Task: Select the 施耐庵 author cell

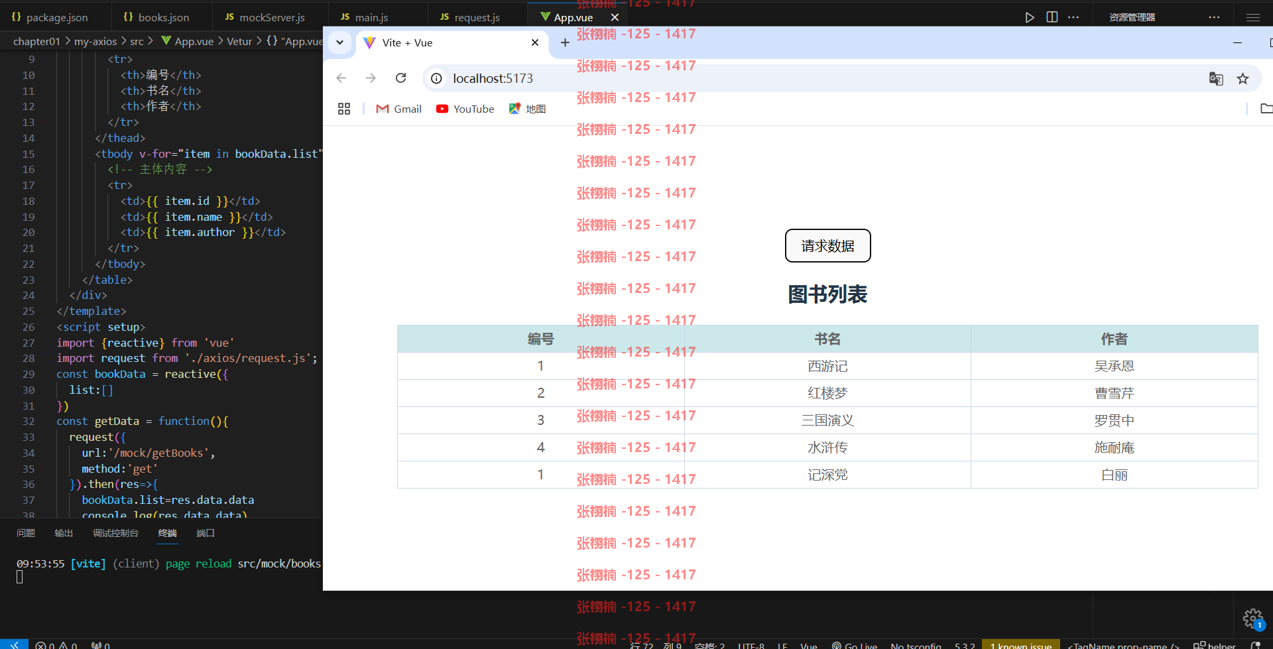Action: 1114,447
